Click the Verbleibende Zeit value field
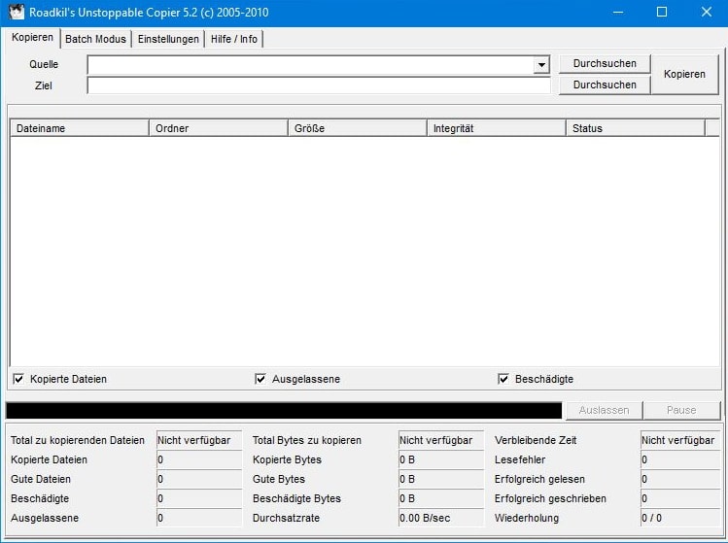 click(680, 440)
